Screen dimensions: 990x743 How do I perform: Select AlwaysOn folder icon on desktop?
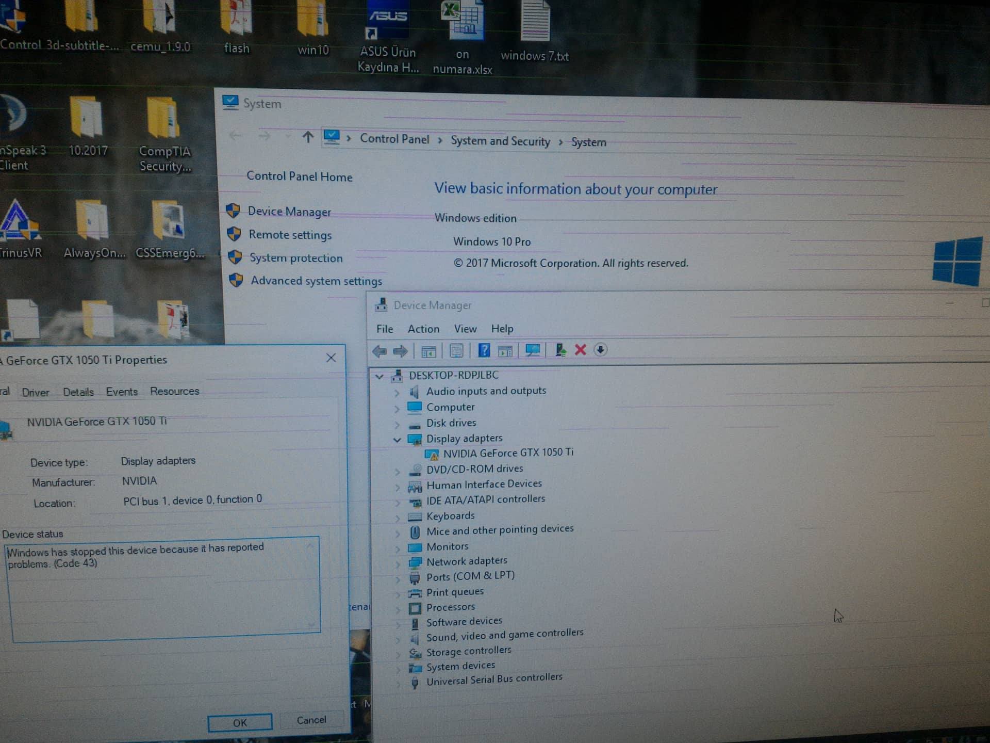pos(94,230)
